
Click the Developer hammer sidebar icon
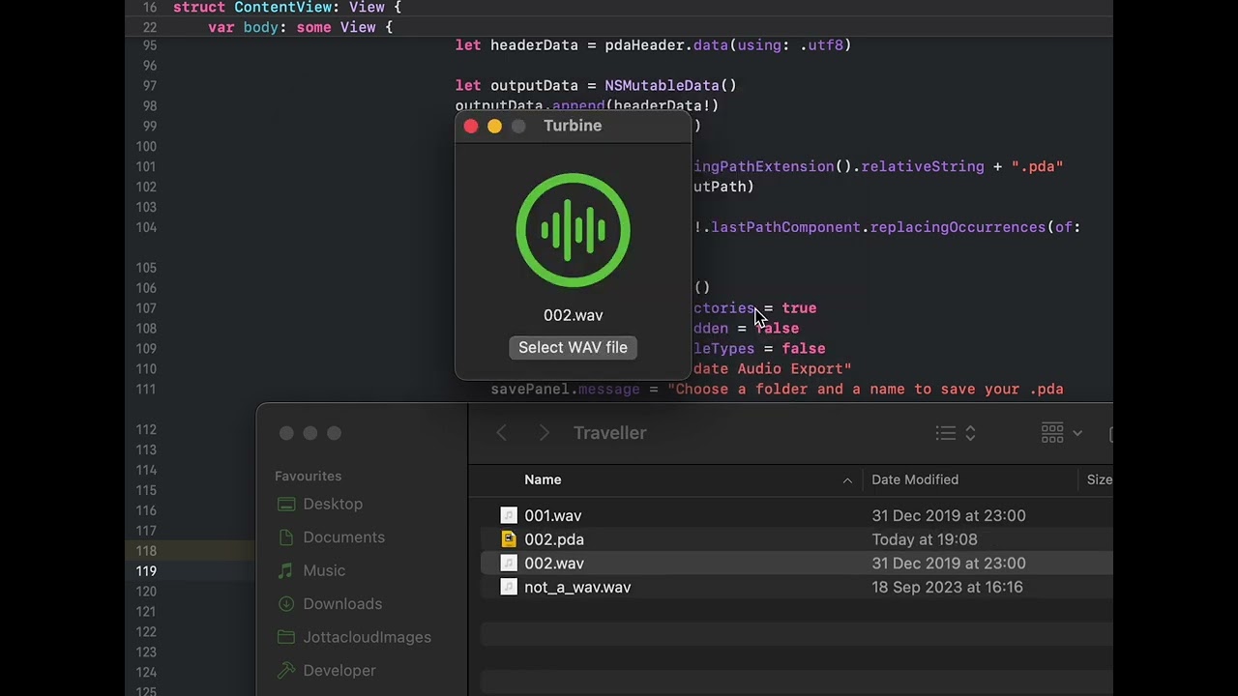tap(285, 671)
